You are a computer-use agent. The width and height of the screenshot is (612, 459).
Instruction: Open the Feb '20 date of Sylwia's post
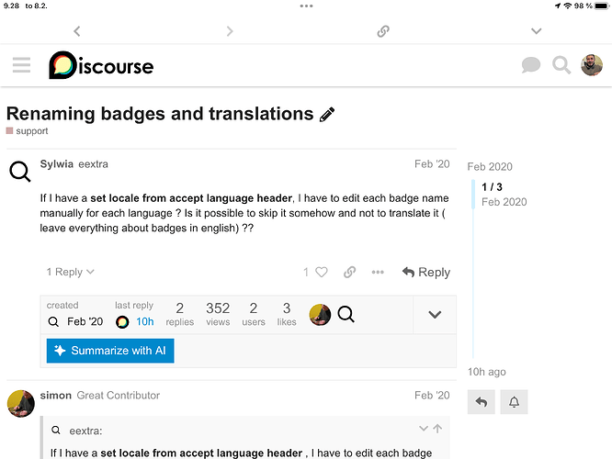coord(432,163)
